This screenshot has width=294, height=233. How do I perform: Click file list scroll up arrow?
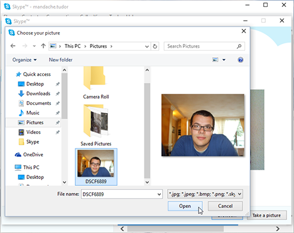click(x=147, y=70)
